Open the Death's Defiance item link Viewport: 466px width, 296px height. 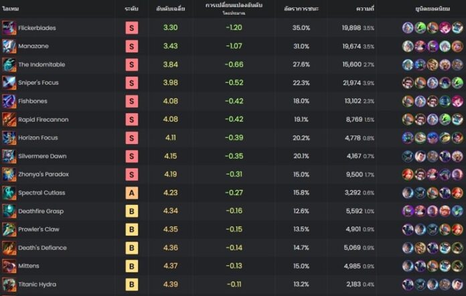(x=42, y=248)
